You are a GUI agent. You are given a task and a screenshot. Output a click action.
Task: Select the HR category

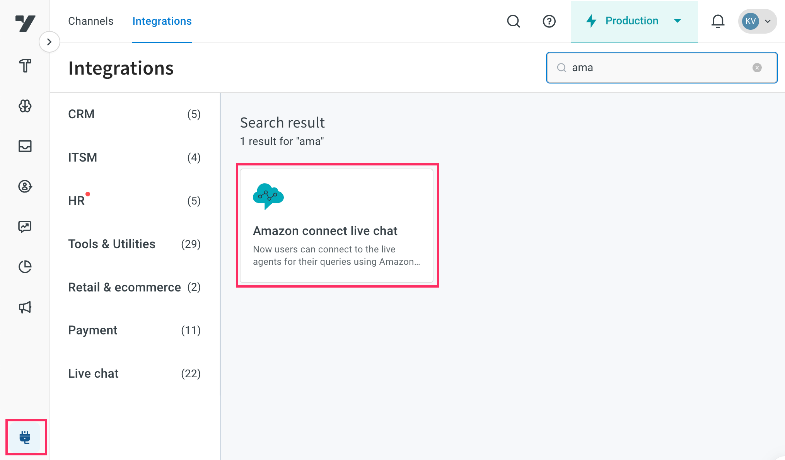(135, 201)
